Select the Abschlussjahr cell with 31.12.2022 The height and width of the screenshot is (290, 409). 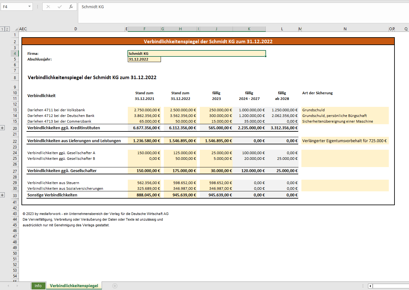coord(144,59)
